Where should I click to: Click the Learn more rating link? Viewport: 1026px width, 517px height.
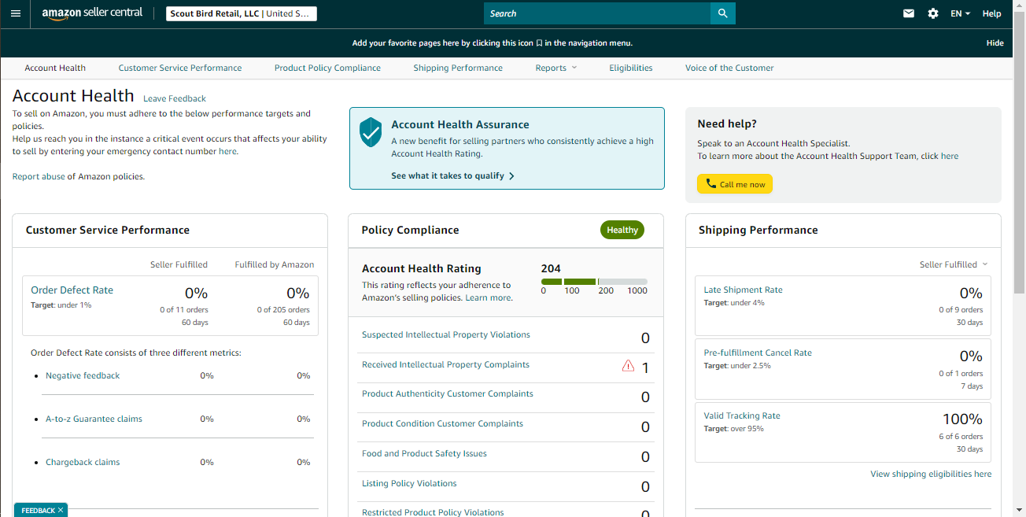[488, 297]
